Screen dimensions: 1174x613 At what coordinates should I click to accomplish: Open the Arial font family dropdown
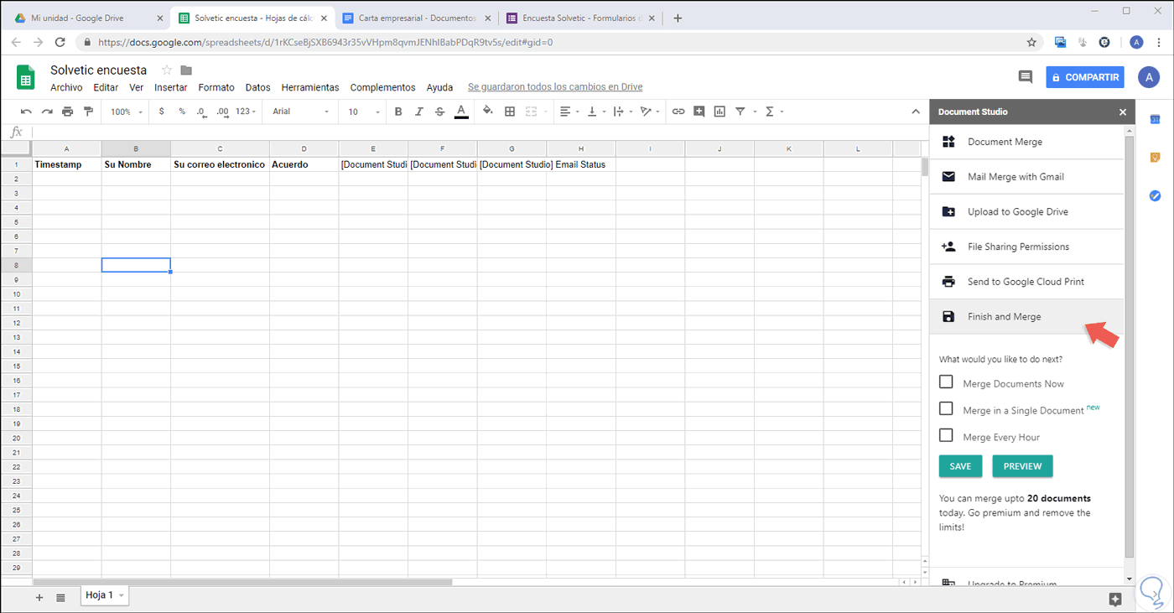(x=300, y=112)
